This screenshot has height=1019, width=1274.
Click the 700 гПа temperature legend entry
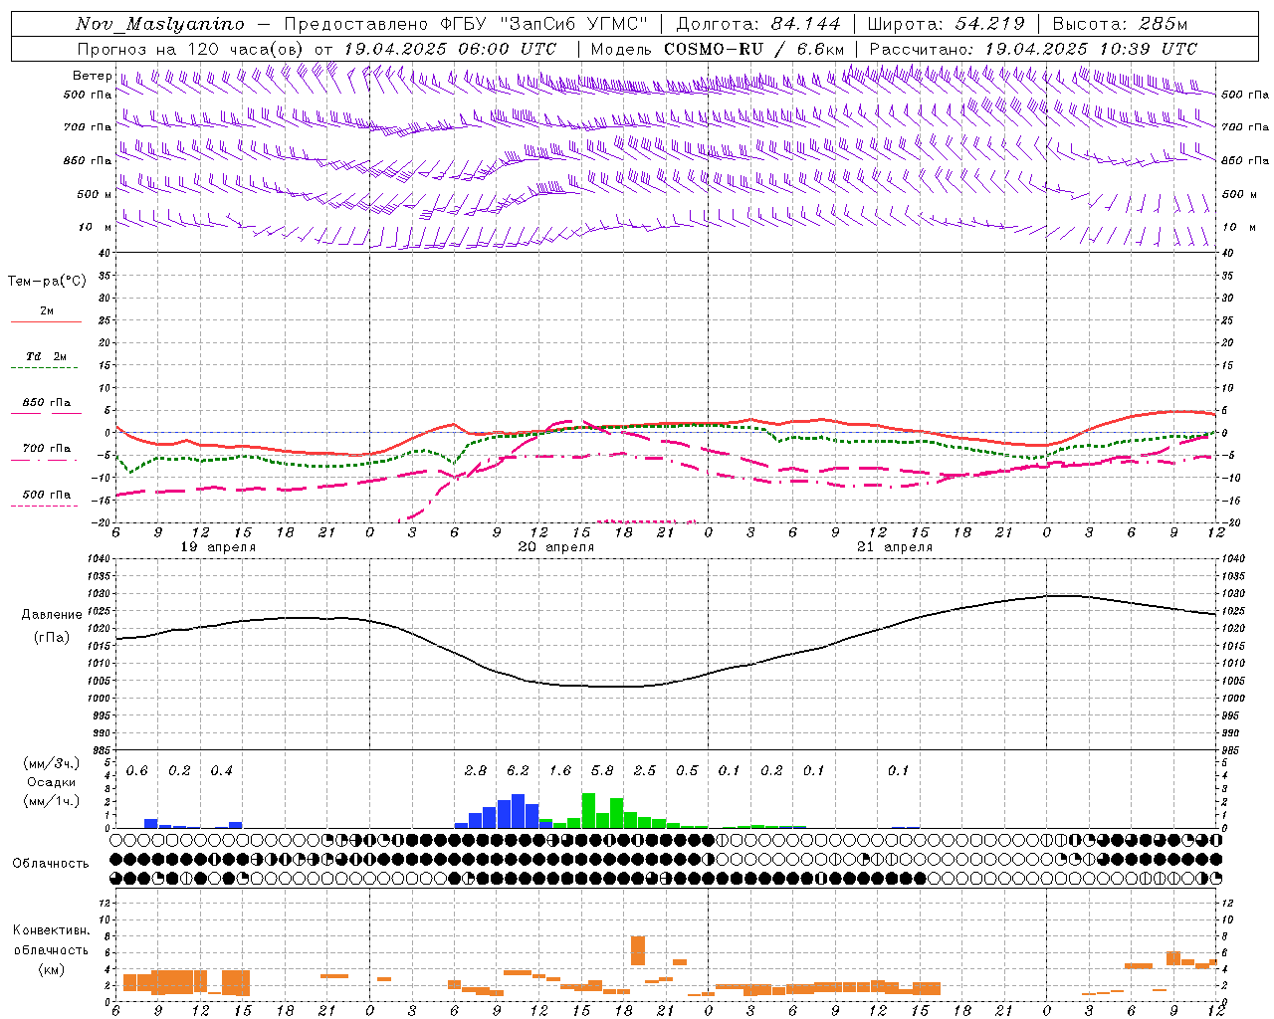click(x=47, y=449)
